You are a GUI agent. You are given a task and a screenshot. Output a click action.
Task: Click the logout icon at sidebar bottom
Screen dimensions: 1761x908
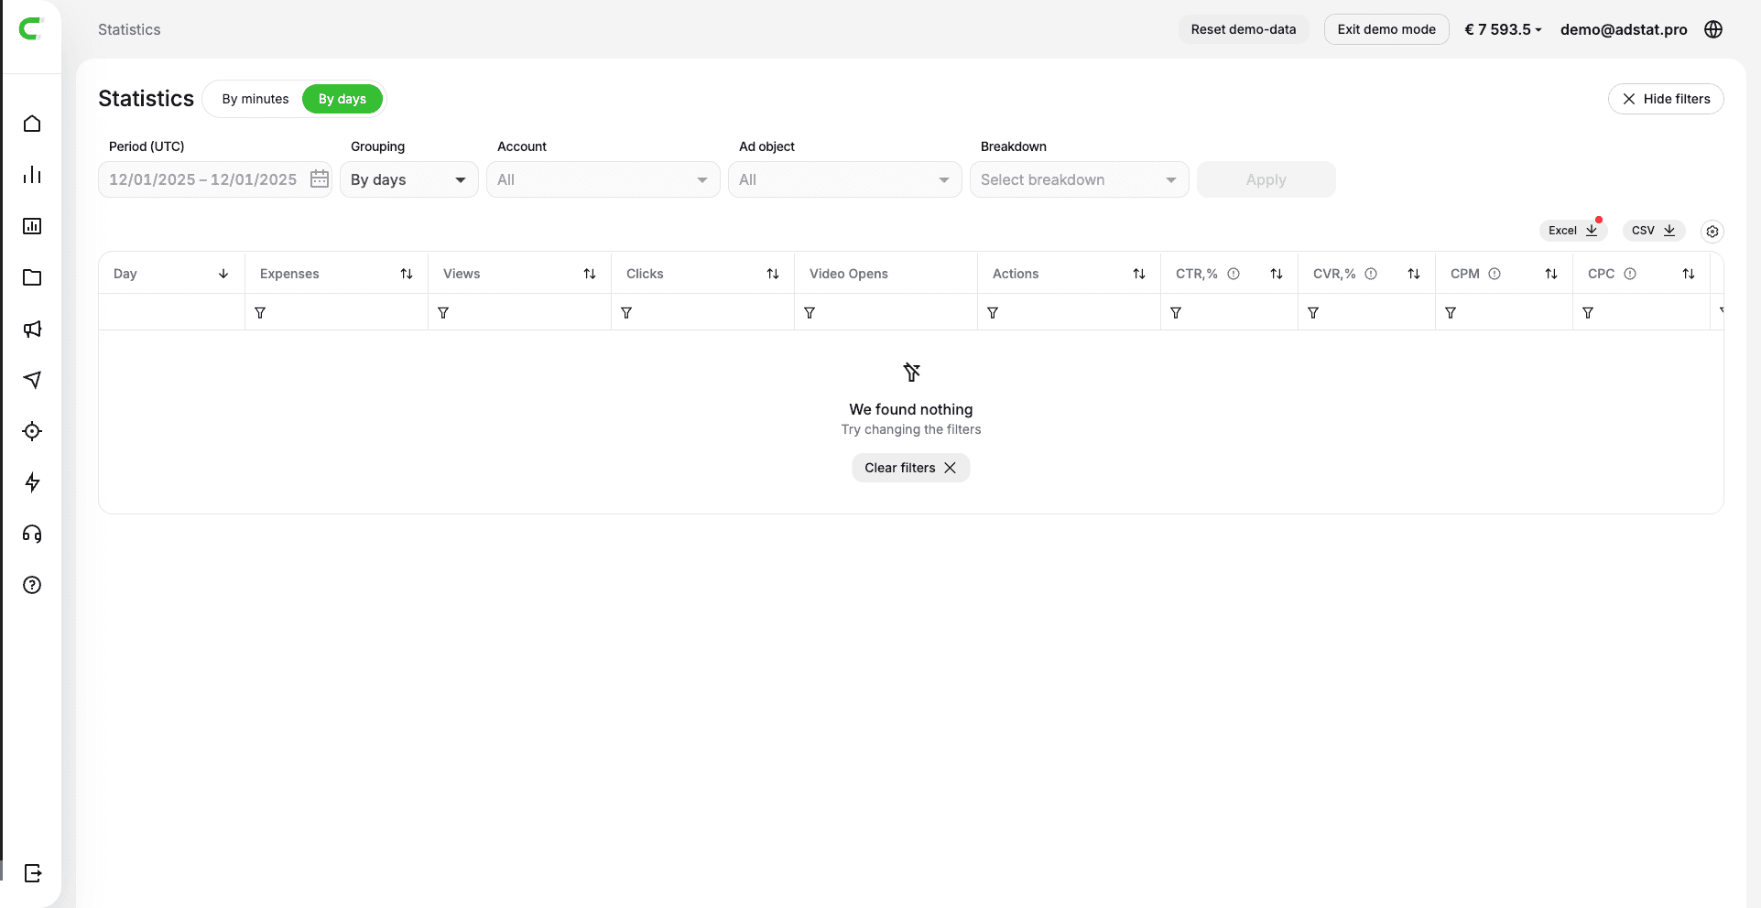[x=32, y=873]
